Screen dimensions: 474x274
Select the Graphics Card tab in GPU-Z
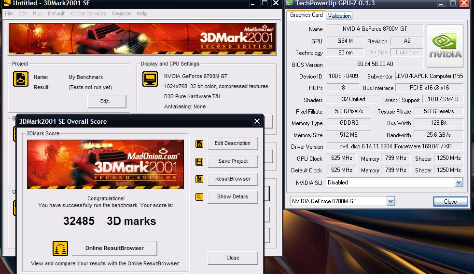coord(306,15)
